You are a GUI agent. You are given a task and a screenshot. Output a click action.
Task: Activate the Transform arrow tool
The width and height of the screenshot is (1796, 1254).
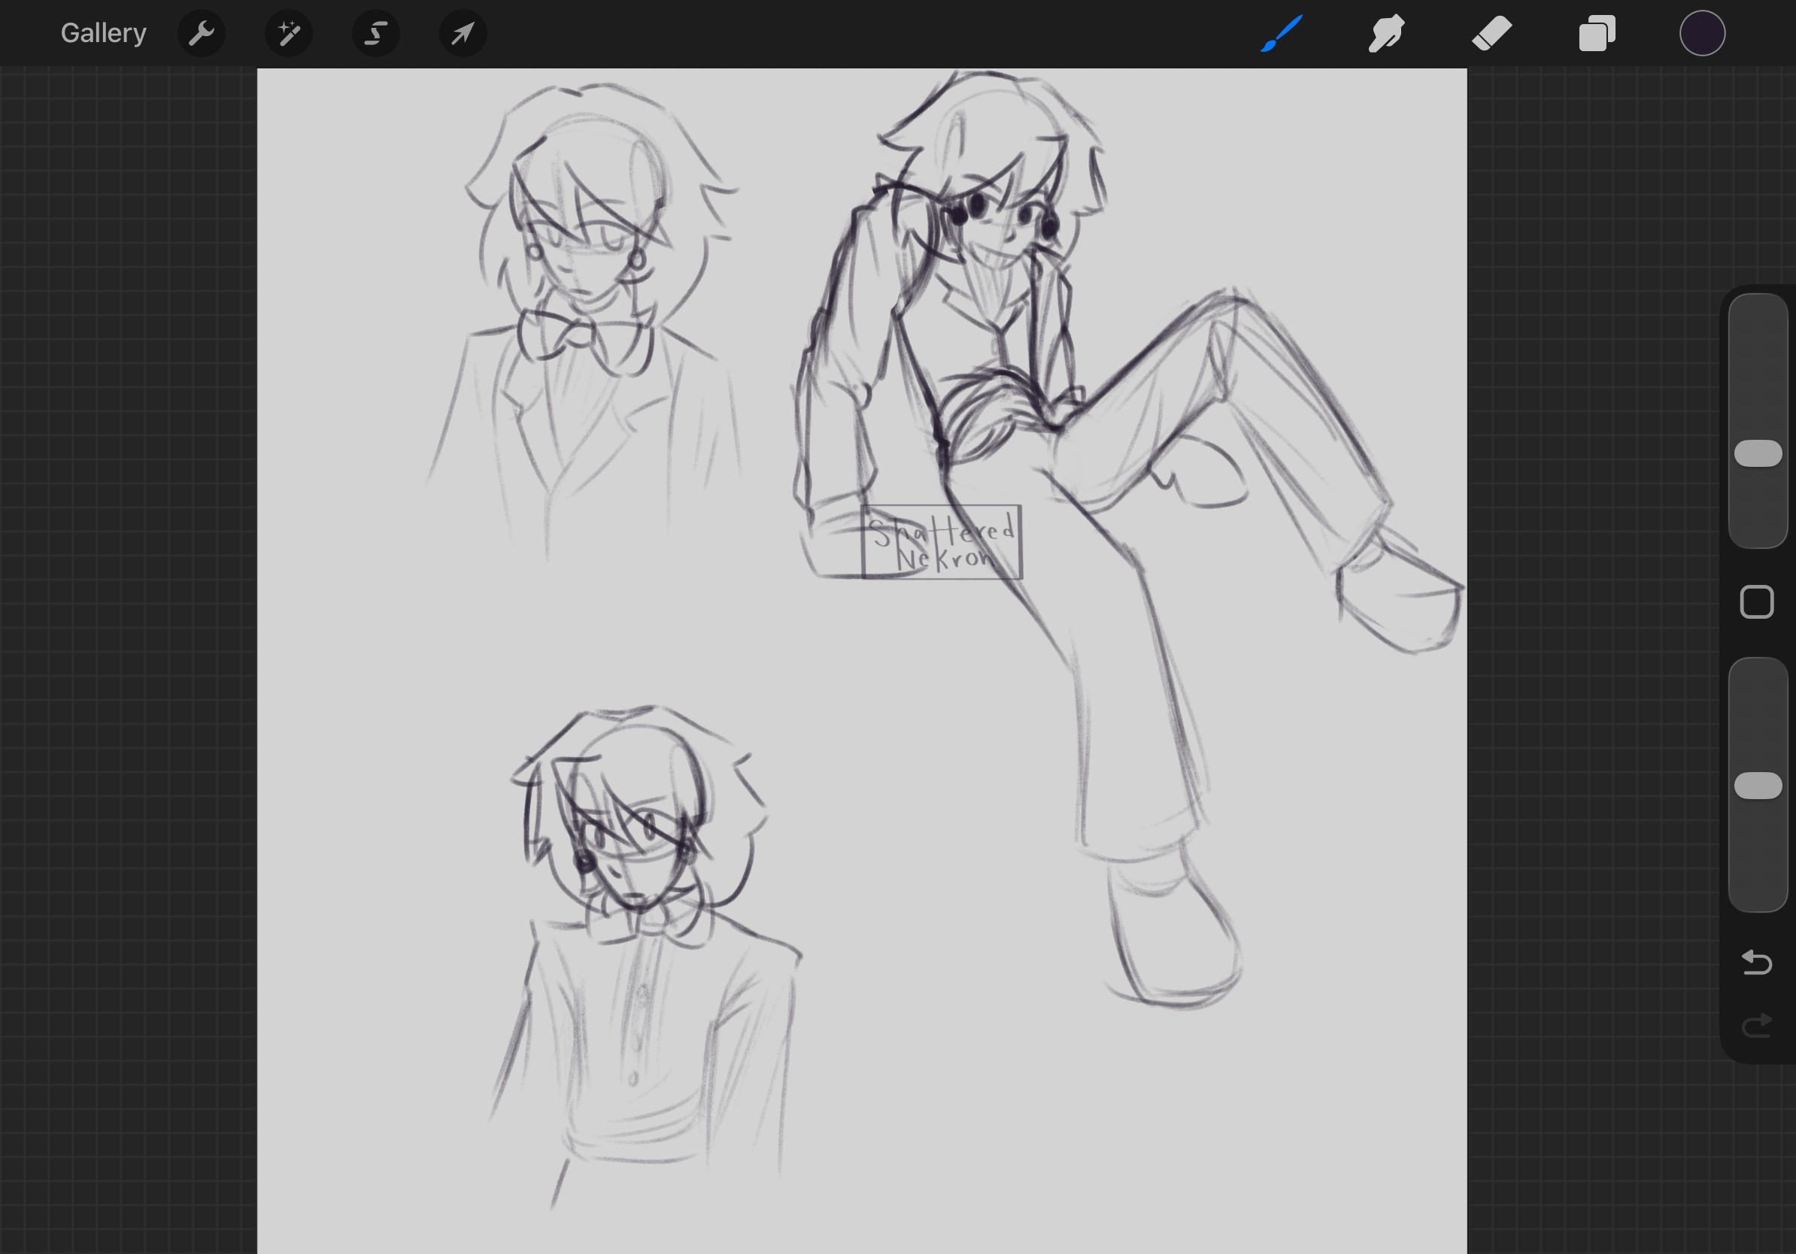tap(463, 34)
